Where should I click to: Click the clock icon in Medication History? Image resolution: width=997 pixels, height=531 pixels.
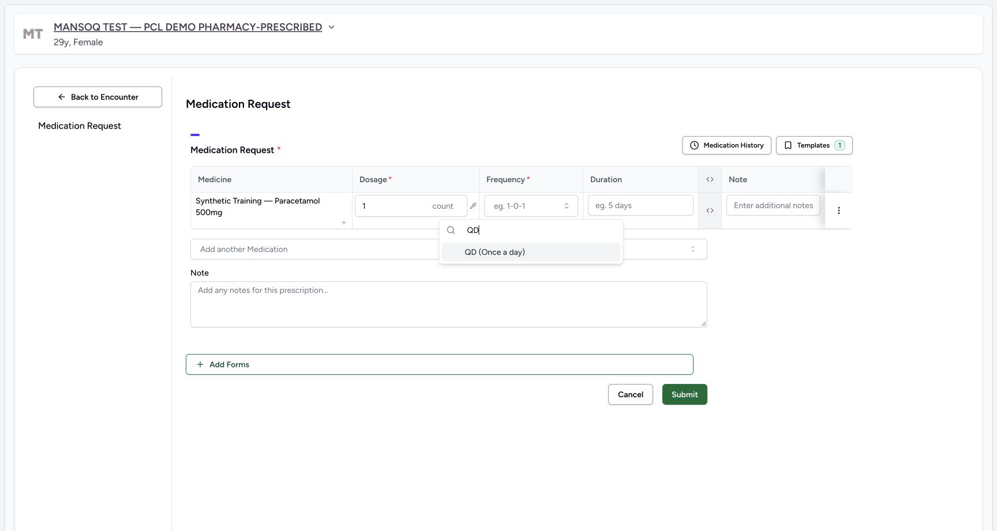pyautogui.click(x=695, y=145)
